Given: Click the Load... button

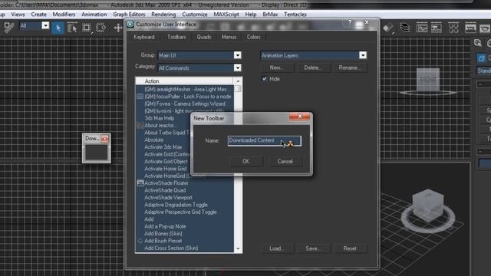Looking at the screenshot, I should coord(277,248).
